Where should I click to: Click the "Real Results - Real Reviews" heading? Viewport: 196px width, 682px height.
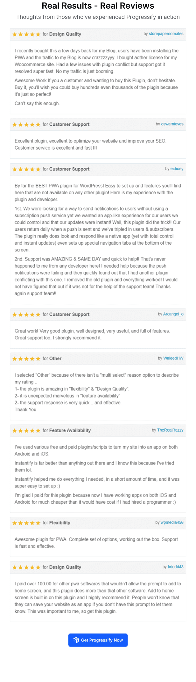[98, 6]
